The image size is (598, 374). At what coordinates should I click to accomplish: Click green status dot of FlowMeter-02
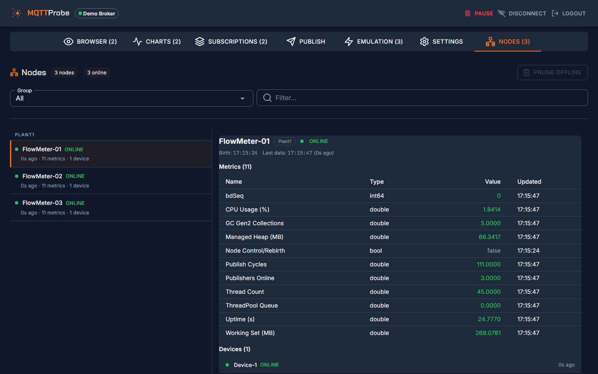(17, 176)
